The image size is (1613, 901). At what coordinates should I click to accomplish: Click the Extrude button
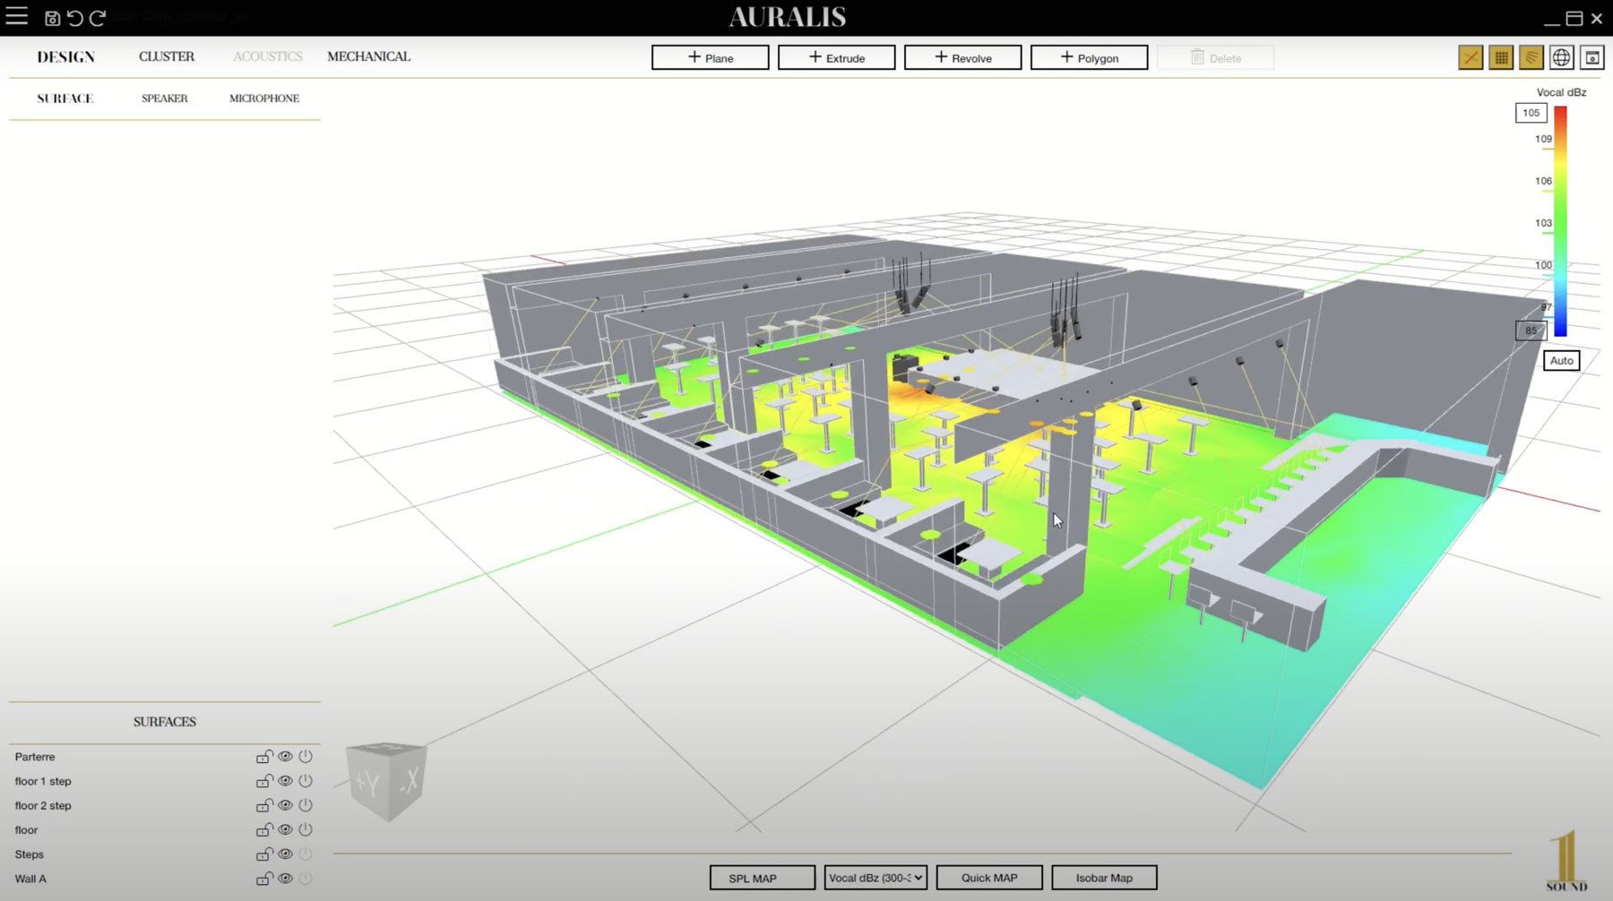pyautogui.click(x=836, y=58)
